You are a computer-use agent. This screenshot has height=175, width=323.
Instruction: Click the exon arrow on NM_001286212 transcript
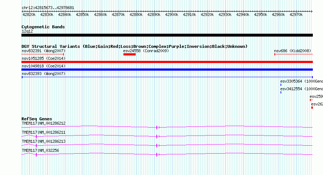click(x=158, y=128)
